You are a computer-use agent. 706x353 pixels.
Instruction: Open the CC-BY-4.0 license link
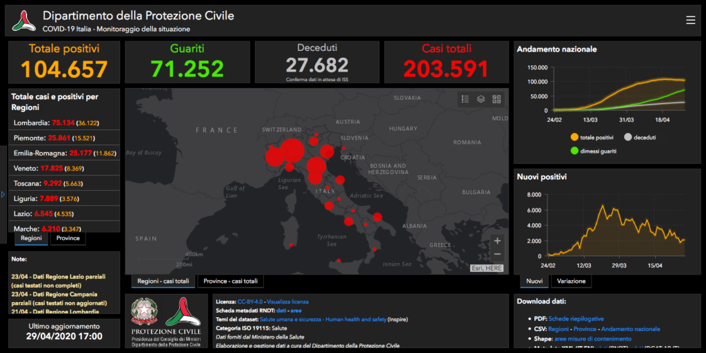pyautogui.click(x=250, y=301)
